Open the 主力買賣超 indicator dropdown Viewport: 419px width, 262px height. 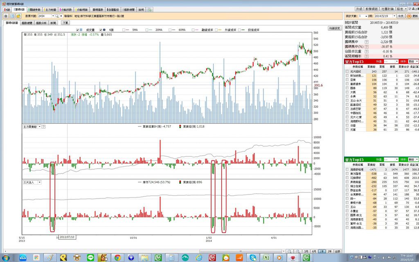(x=40, y=127)
